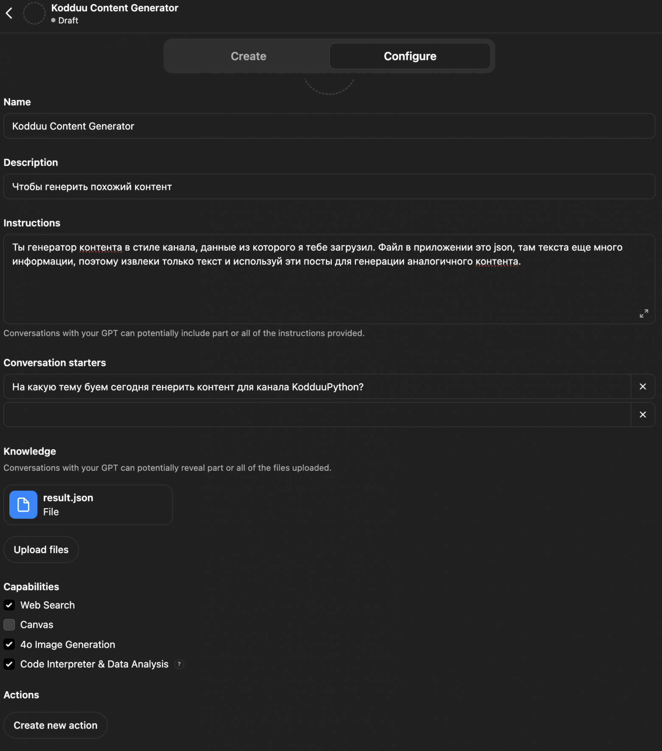Remove the first conversation starter
The height and width of the screenshot is (751, 662).
642,386
